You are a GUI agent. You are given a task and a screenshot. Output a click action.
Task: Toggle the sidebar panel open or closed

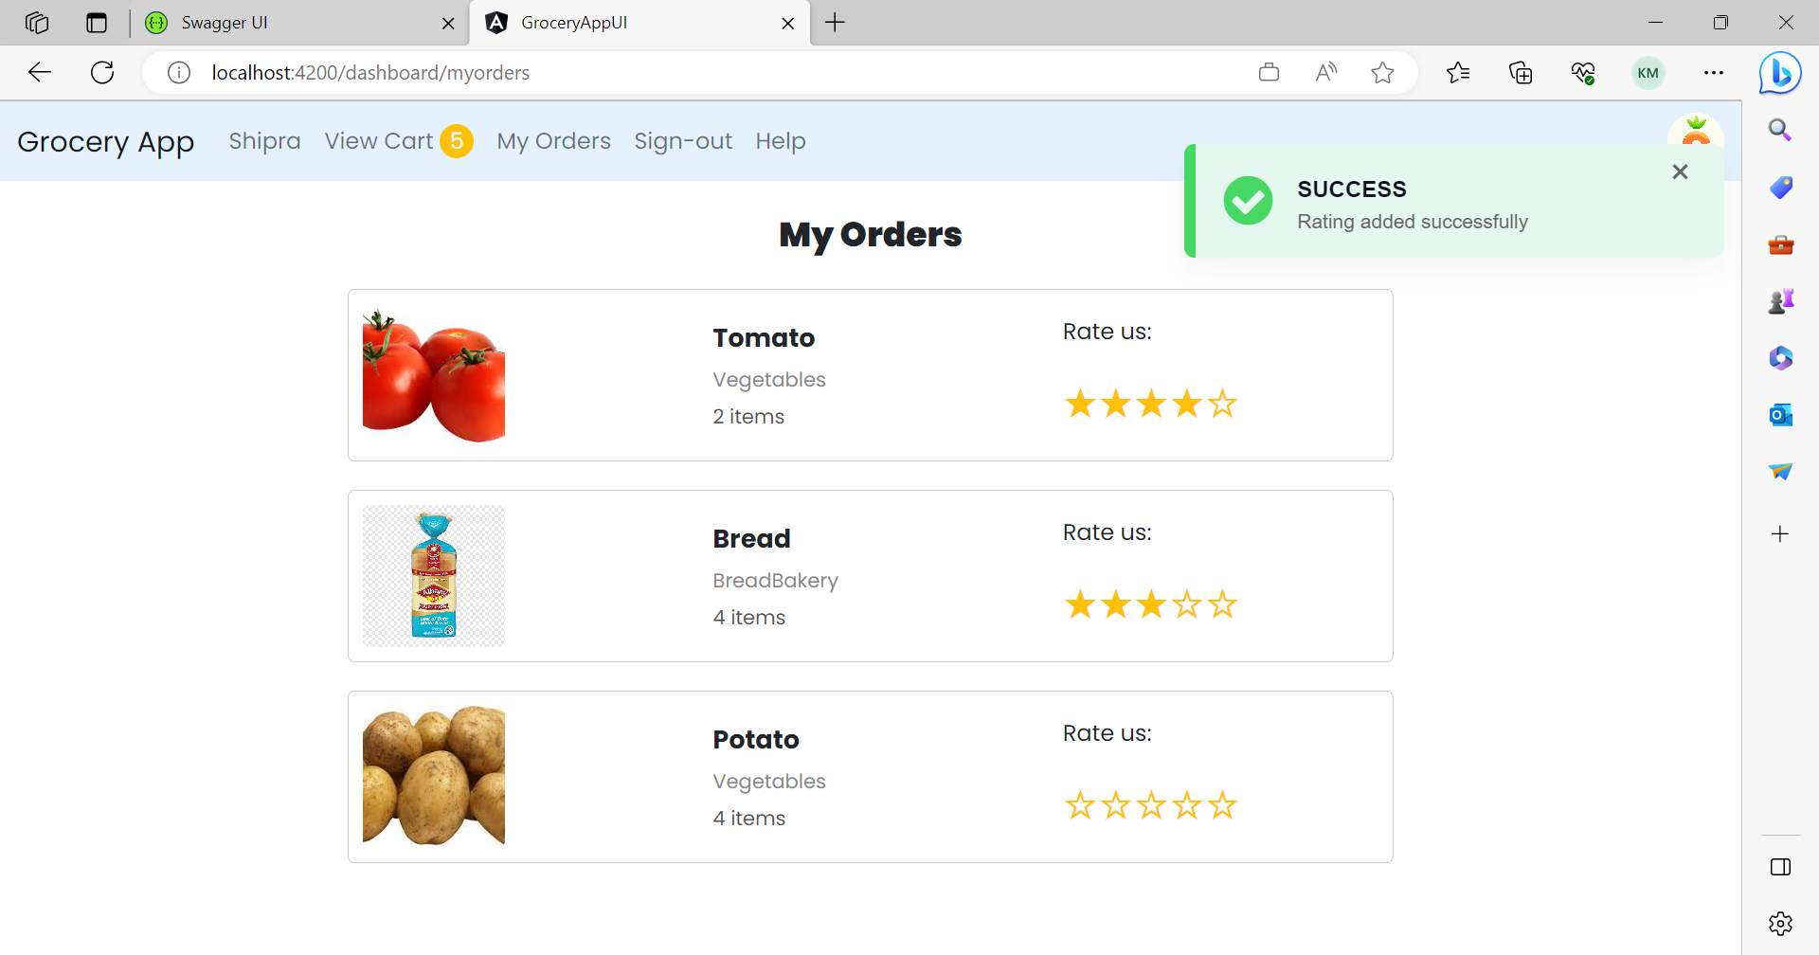1780,865
